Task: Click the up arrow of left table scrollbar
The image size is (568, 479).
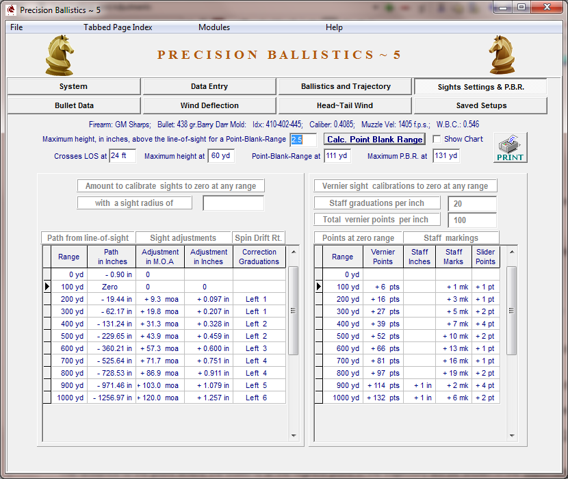Action: (x=294, y=252)
